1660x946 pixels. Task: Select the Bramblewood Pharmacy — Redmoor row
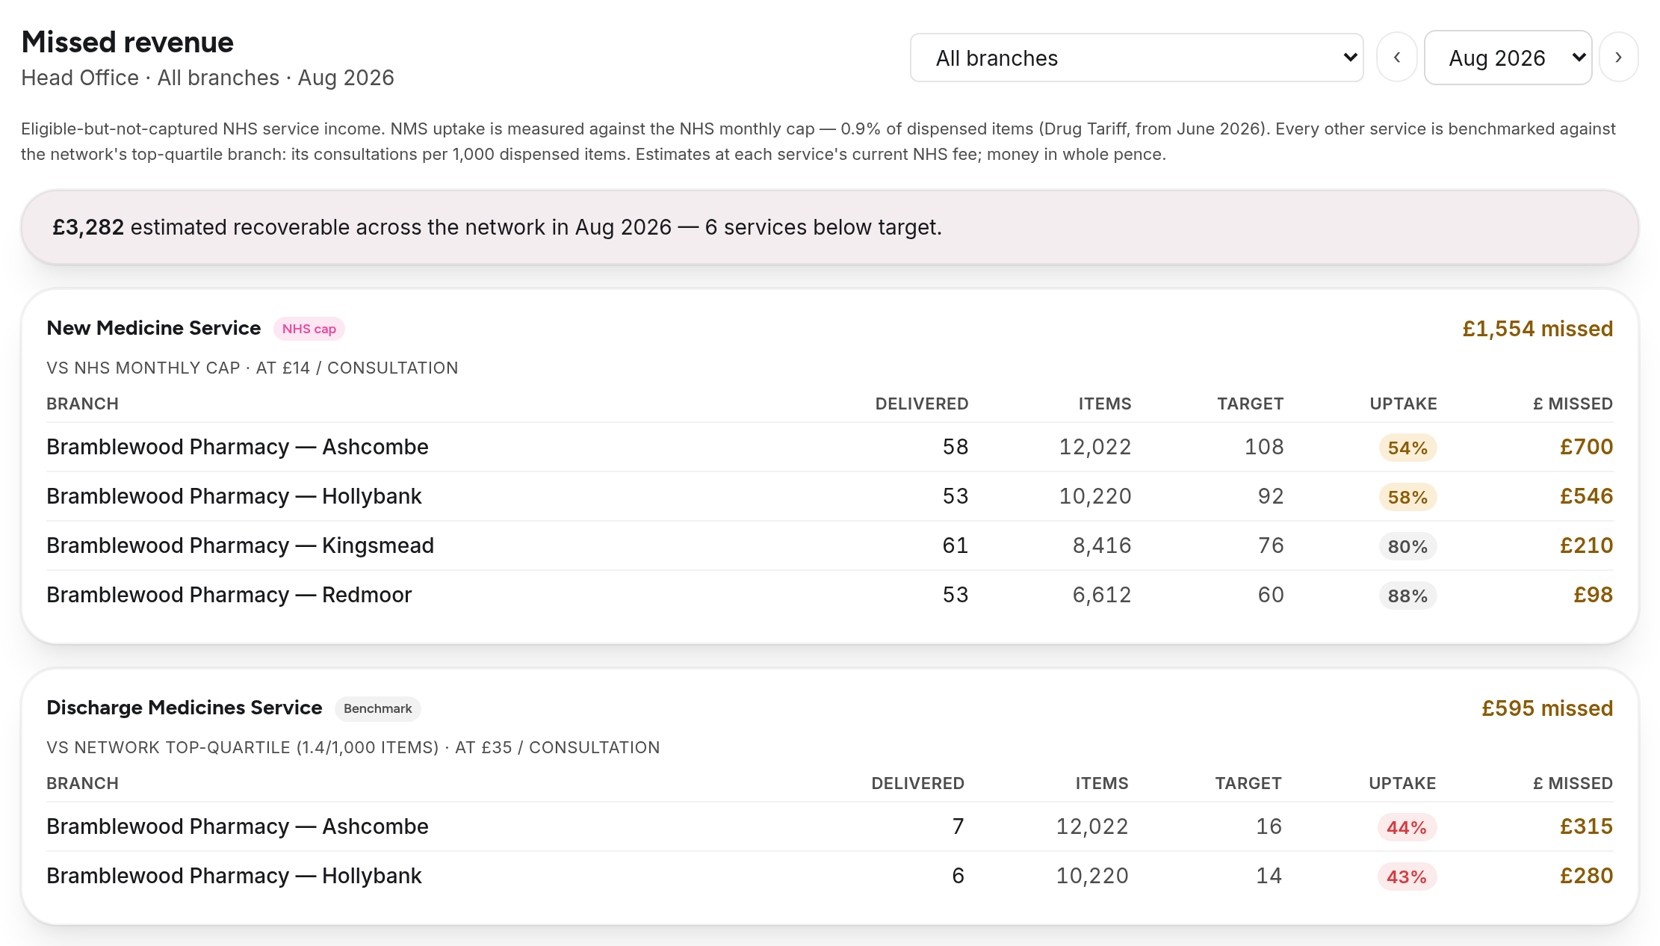[x=829, y=595]
